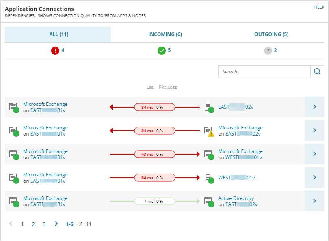Click the gray unknown status question icon
Image resolution: width=329 pixels, height=241 pixels.
(x=268, y=51)
